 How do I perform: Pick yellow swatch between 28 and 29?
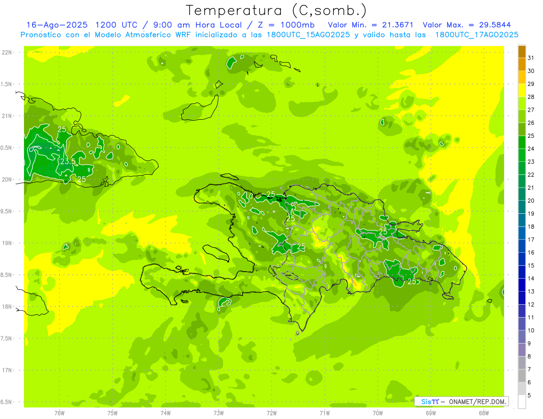click(x=522, y=90)
